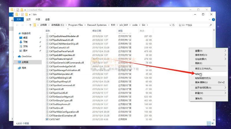Viewport: 231px width, 129px height.
Task: Choose 属性(R) in context menu
Action: [x=208, y=99]
